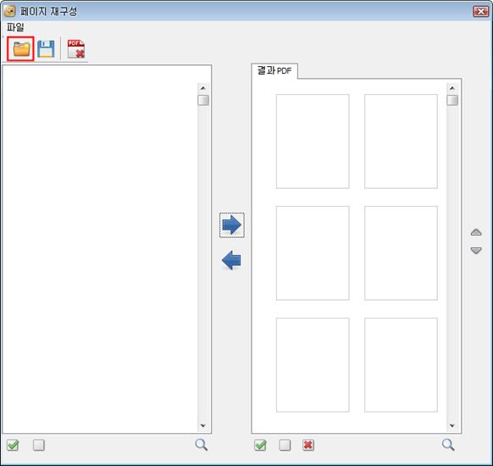493x466 pixels.
Task: Select middle-left blank page thumbnail
Action: coord(313,253)
